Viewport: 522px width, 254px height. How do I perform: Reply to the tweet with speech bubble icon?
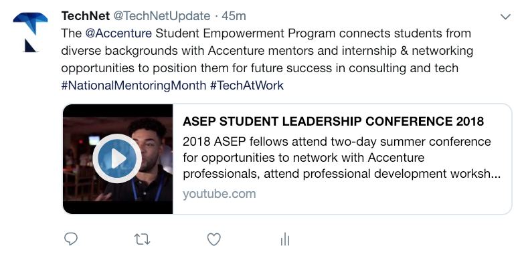pyautogui.click(x=70, y=239)
